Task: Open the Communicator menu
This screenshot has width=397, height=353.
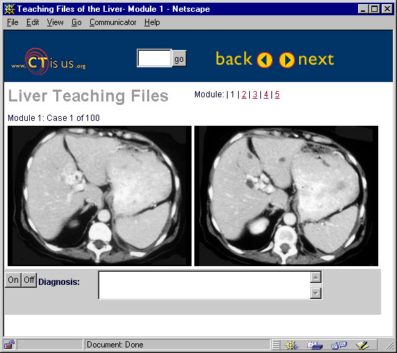Action: point(112,22)
